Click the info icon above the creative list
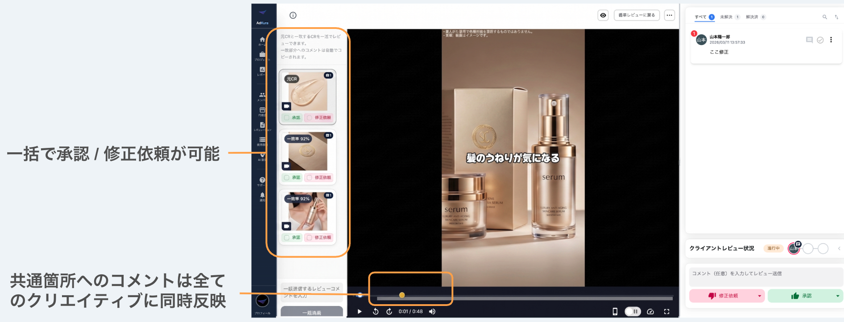This screenshot has height=322, width=844. tap(293, 15)
